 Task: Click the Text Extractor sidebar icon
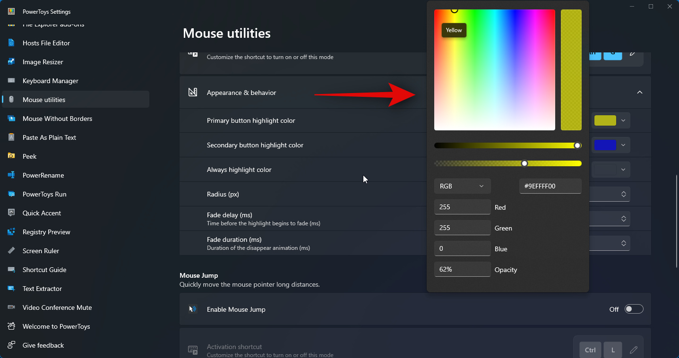pos(11,289)
